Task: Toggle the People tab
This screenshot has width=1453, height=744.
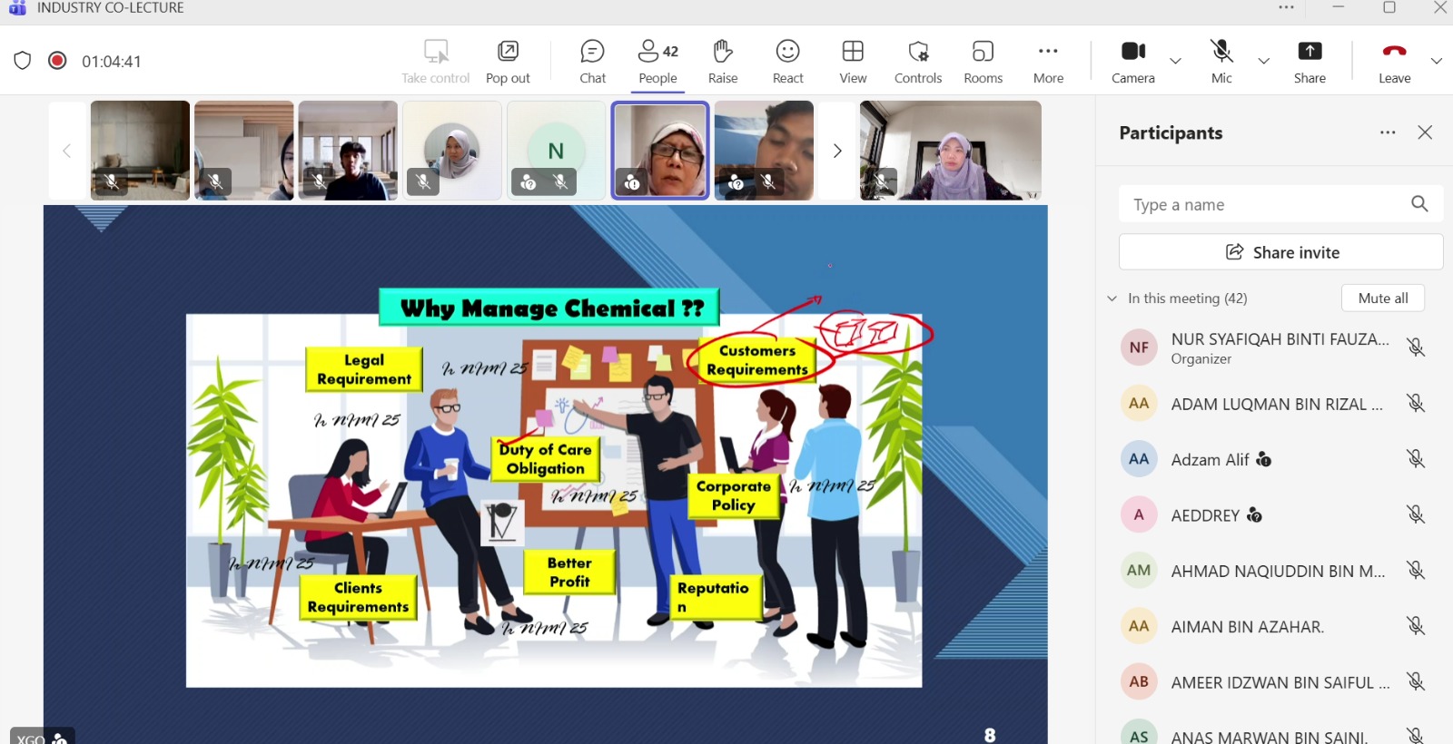Action: 657,61
